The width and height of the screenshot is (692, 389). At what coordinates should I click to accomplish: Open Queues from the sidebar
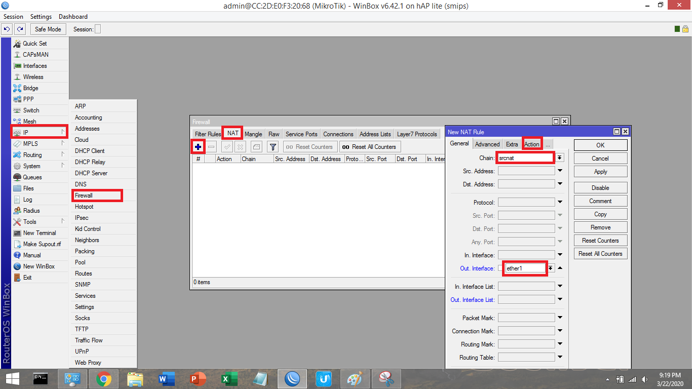32,177
